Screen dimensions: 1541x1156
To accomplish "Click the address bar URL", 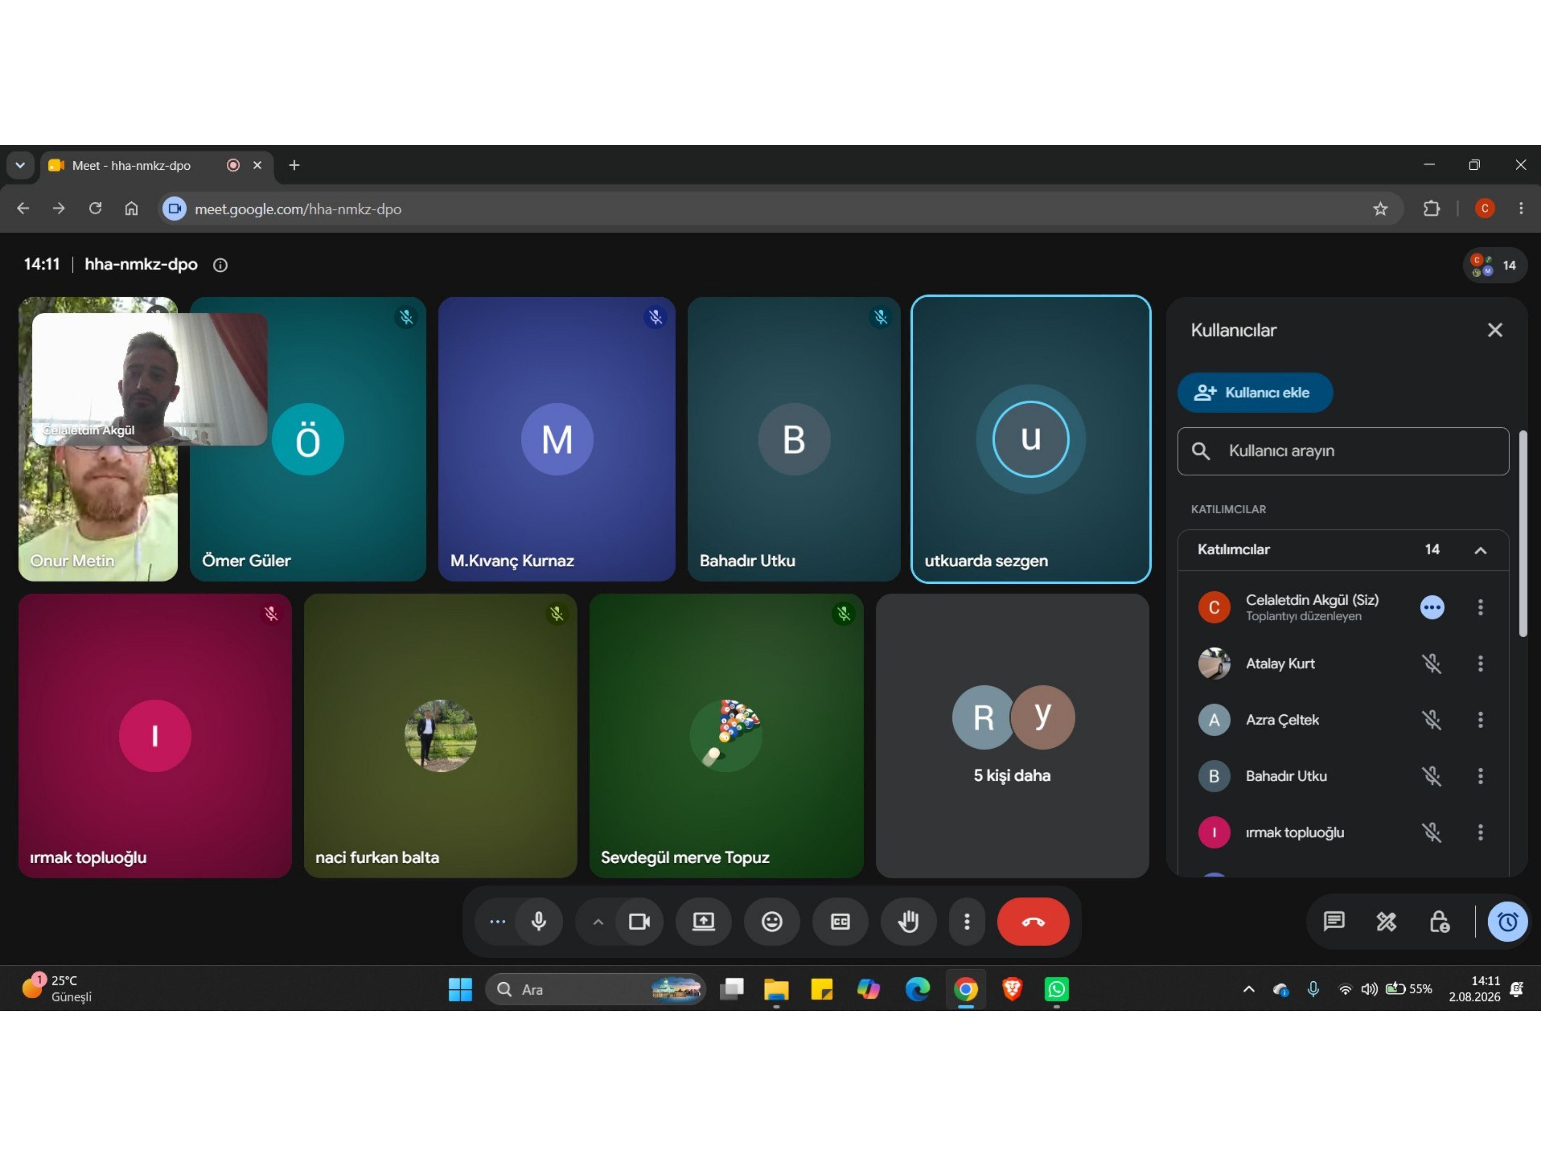I will [297, 209].
